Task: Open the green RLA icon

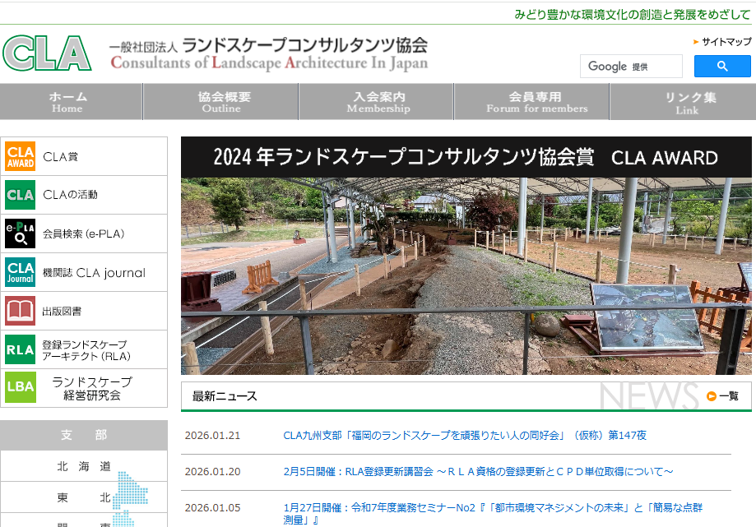Action: (x=21, y=349)
